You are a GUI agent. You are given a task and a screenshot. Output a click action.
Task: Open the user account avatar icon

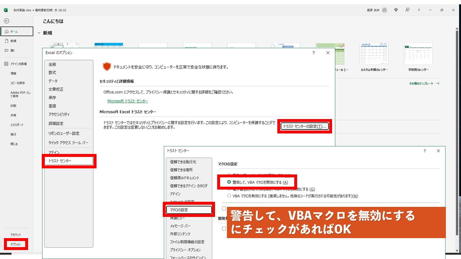click(385, 10)
